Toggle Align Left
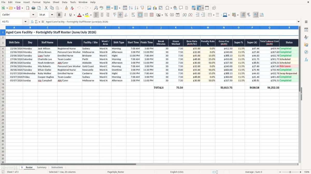 [x=96, y=15]
